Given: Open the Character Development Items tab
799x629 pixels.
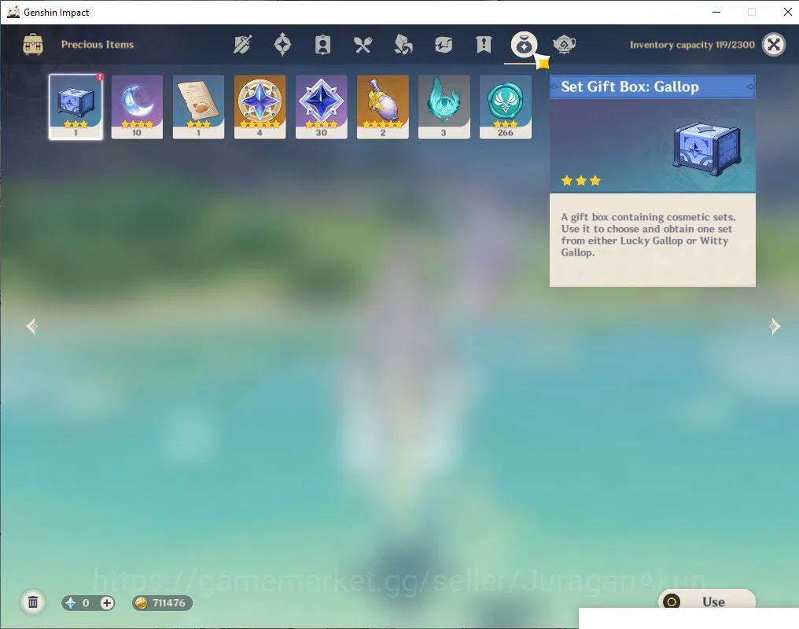Looking at the screenshot, I should click(322, 45).
